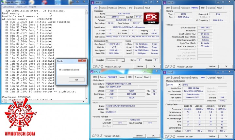Viewport: 235px width, 140px height.
Task: Select Memory tab in the Mainboard window
Action: pyautogui.click(x=122, y=77)
